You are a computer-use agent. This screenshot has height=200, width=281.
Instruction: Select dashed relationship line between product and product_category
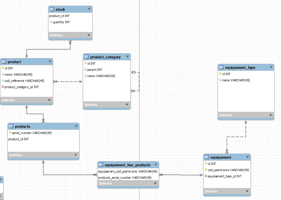tap(68, 82)
